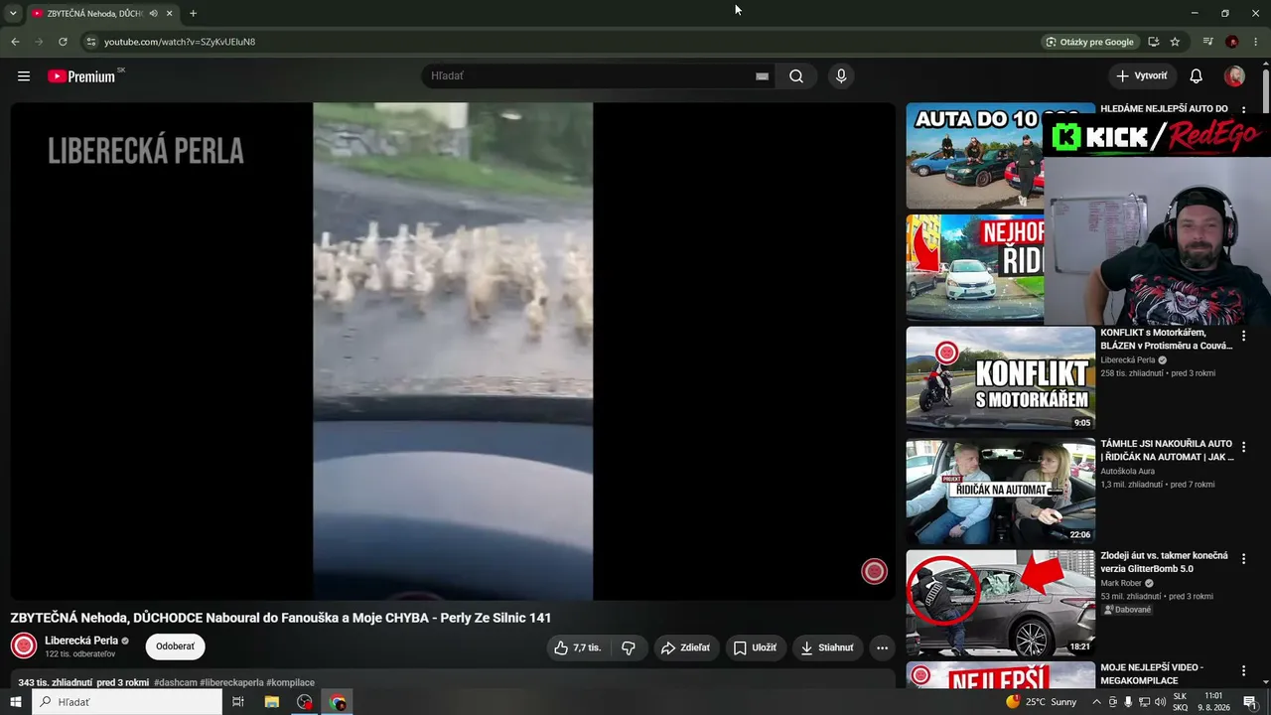Image resolution: width=1271 pixels, height=715 pixels.
Task: Click the Windows taskbar search box
Action: click(x=127, y=702)
